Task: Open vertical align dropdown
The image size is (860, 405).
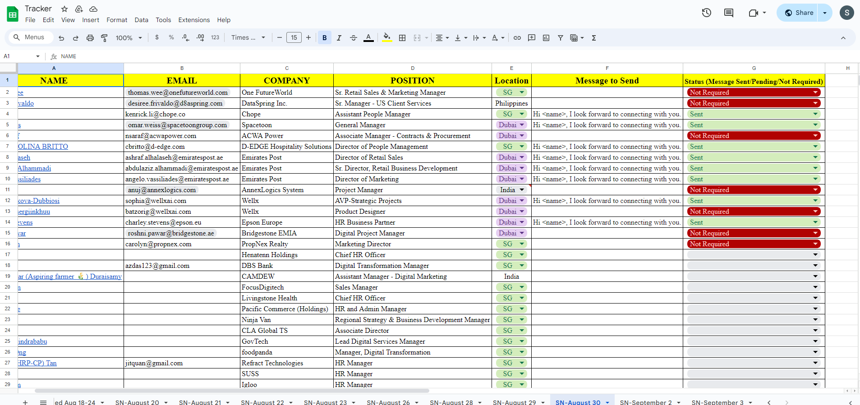Action: pyautogui.click(x=461, y=38)
